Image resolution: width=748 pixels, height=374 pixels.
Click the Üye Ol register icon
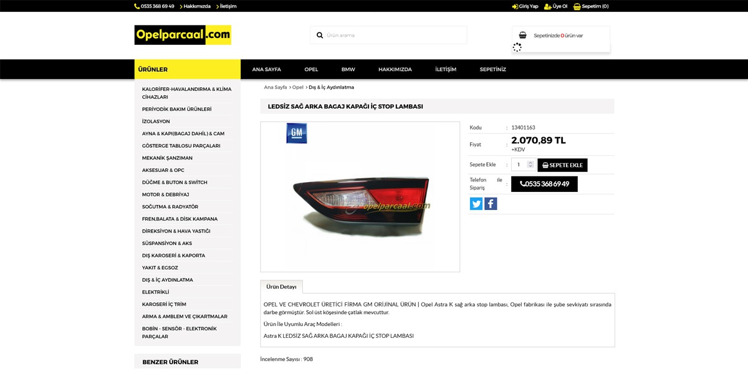tap(548, 6)
